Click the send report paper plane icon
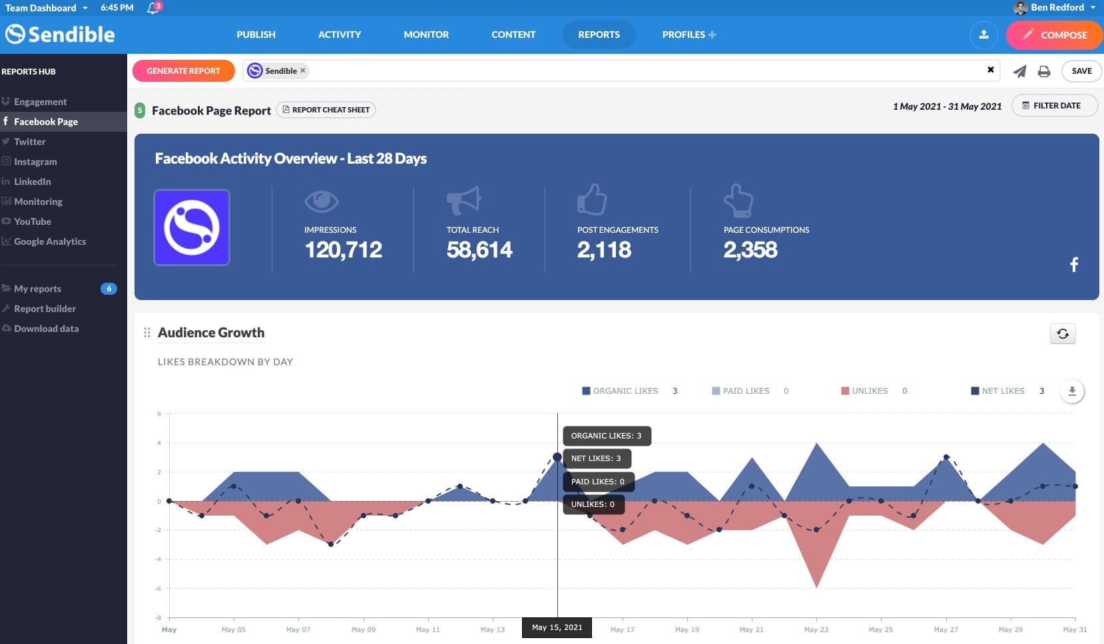 [x=1019, y=71]
